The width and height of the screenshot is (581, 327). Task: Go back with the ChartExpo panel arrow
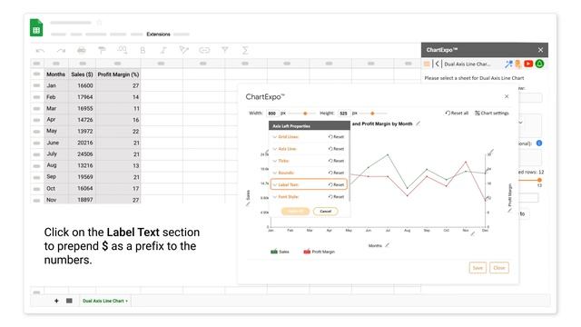(x=438, y=64)
